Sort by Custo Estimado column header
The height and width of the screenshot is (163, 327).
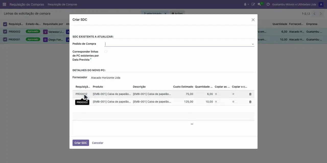click(x=183, y=87)
